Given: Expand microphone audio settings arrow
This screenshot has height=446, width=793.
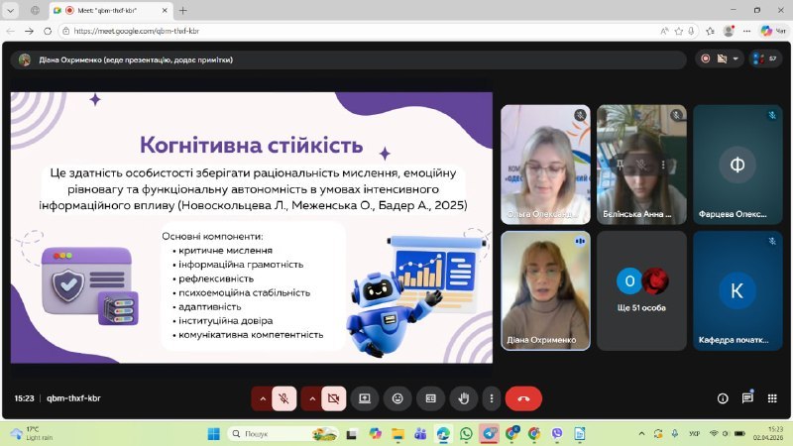Looking at the screenshot, I should tap(262, 397).
